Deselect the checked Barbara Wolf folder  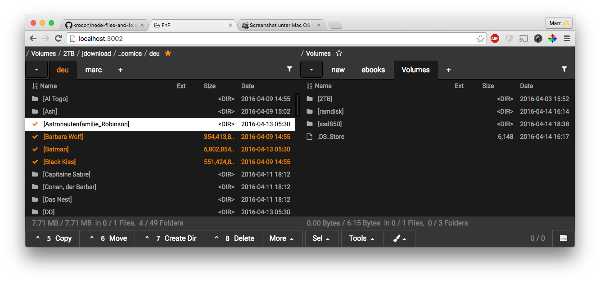35,137
